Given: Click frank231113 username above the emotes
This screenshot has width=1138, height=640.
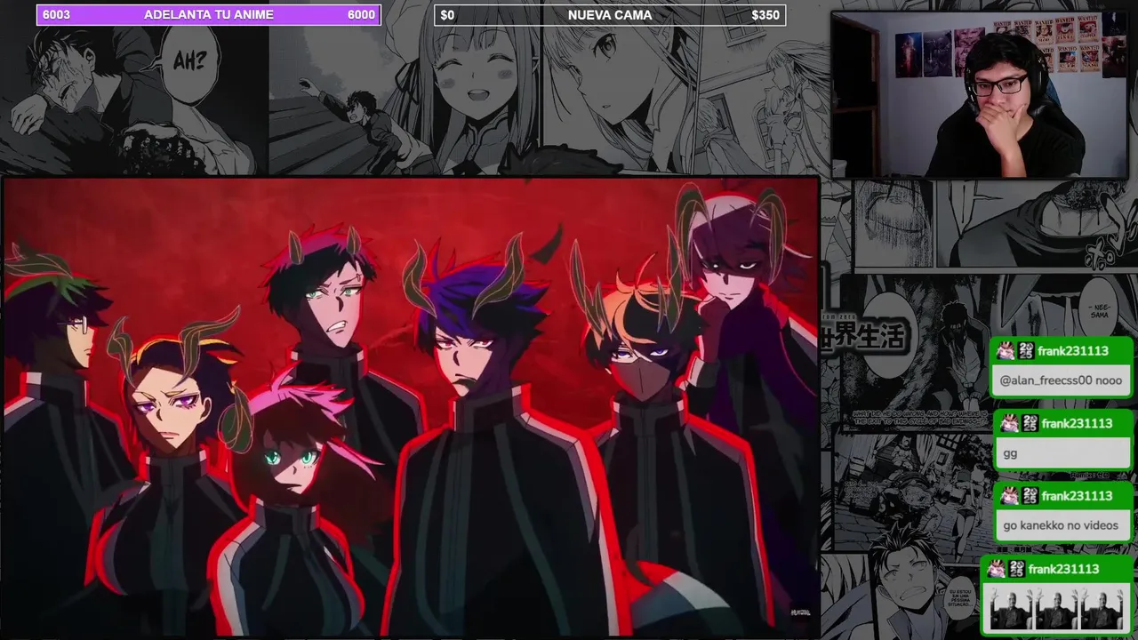Looking at the screenshot, I should coord(1062,569).
